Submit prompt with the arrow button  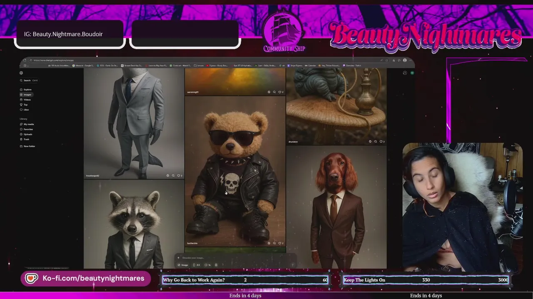(x=292, y=265)
